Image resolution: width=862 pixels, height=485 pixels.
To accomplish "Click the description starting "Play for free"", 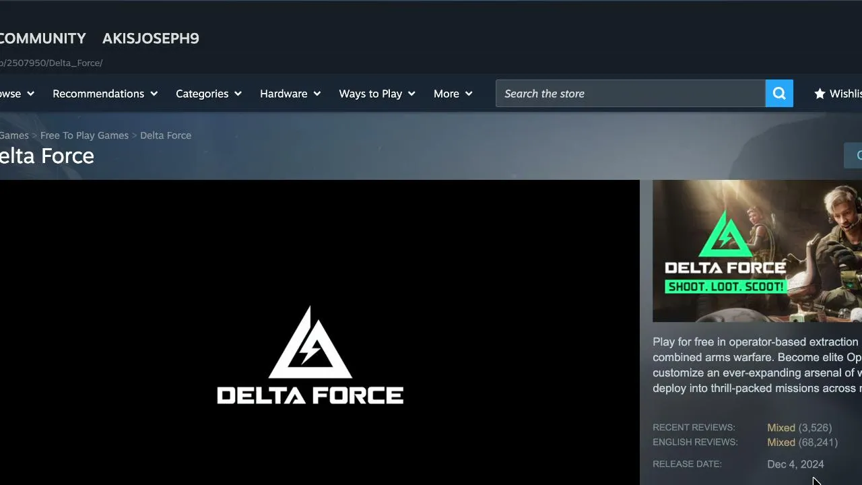I will pyautogui.click(x=757, y=365).
